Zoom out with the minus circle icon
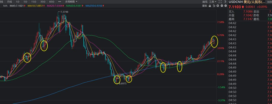Image resolution: width=272 pixels, height=104 pixels. 222,6
